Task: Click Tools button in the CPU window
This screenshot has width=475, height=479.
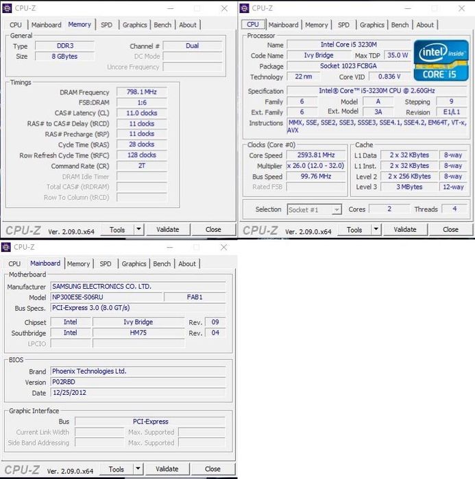Action: (x=354, y=229)
